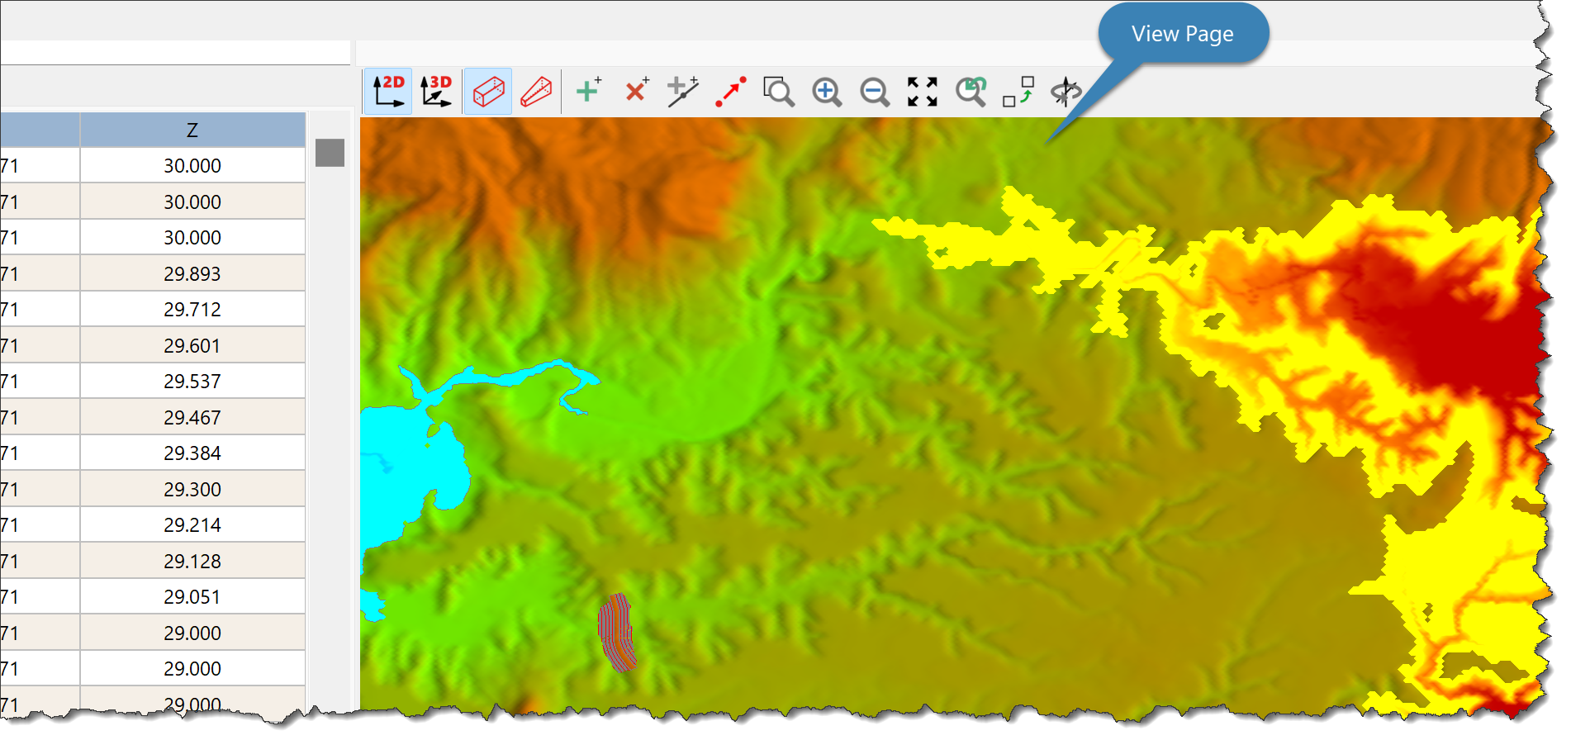Select the table cell showing 29.384
The image size is (1571, 740).
point(192,453)
